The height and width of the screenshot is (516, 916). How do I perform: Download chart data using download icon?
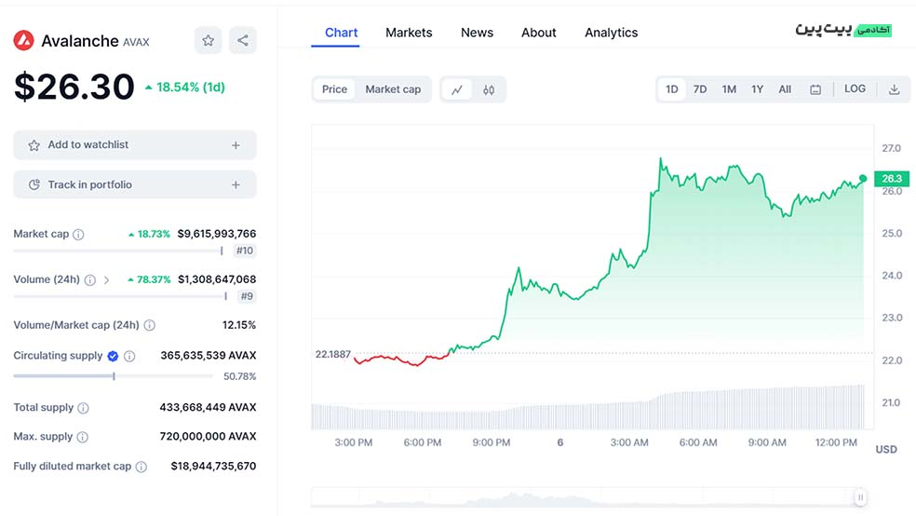[x=894, y=89]
